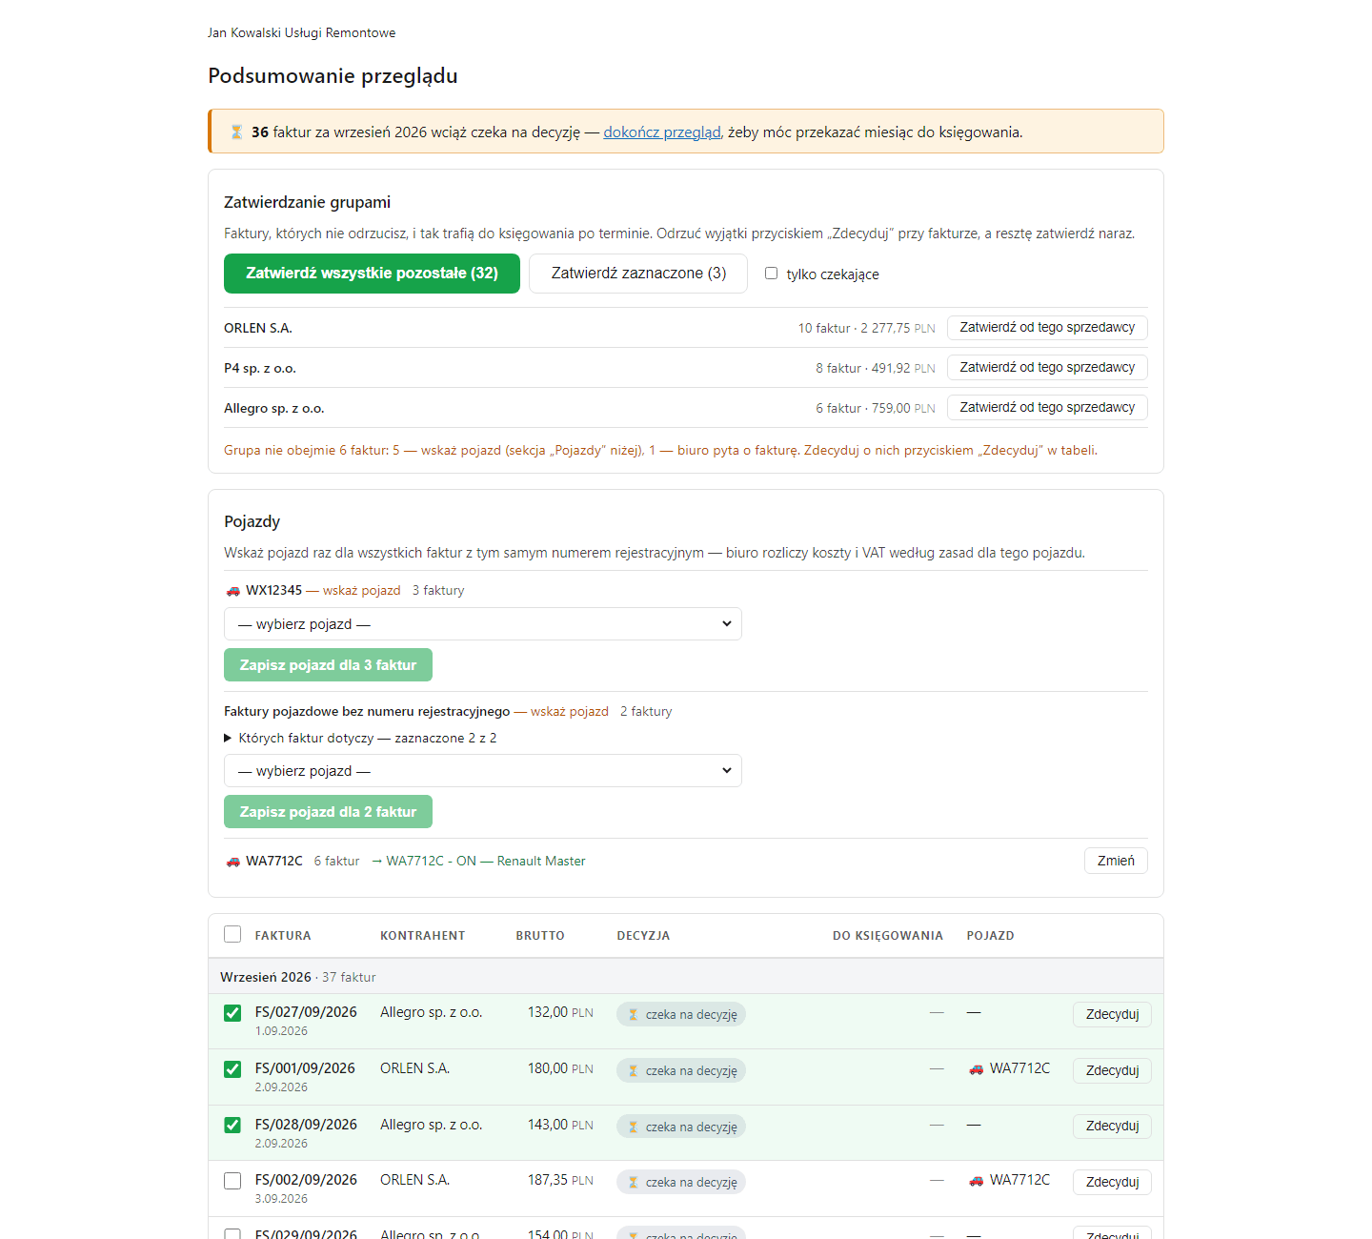Screen dimensions: 1372x1239
Task: Click the hourglass icon in the warning banner
Action: (x=236, y=132)
